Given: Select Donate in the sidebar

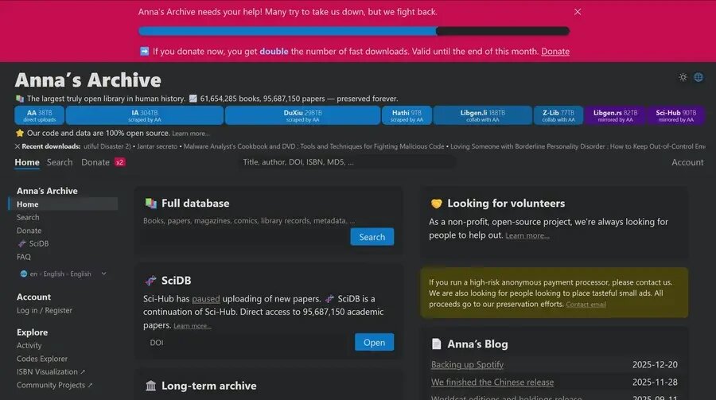Looking at the screenshot, I should click(x=29, y=231).
